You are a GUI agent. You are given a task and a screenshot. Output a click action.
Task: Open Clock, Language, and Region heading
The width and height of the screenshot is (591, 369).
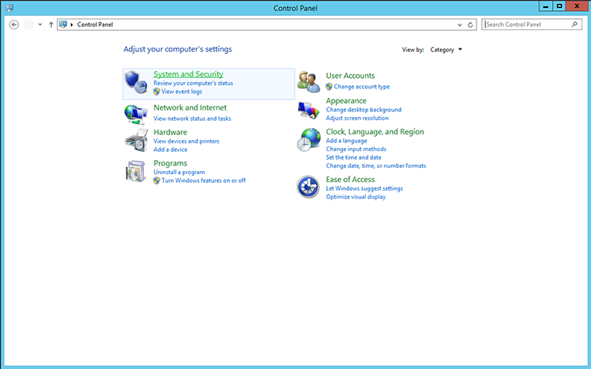(375, 132)
